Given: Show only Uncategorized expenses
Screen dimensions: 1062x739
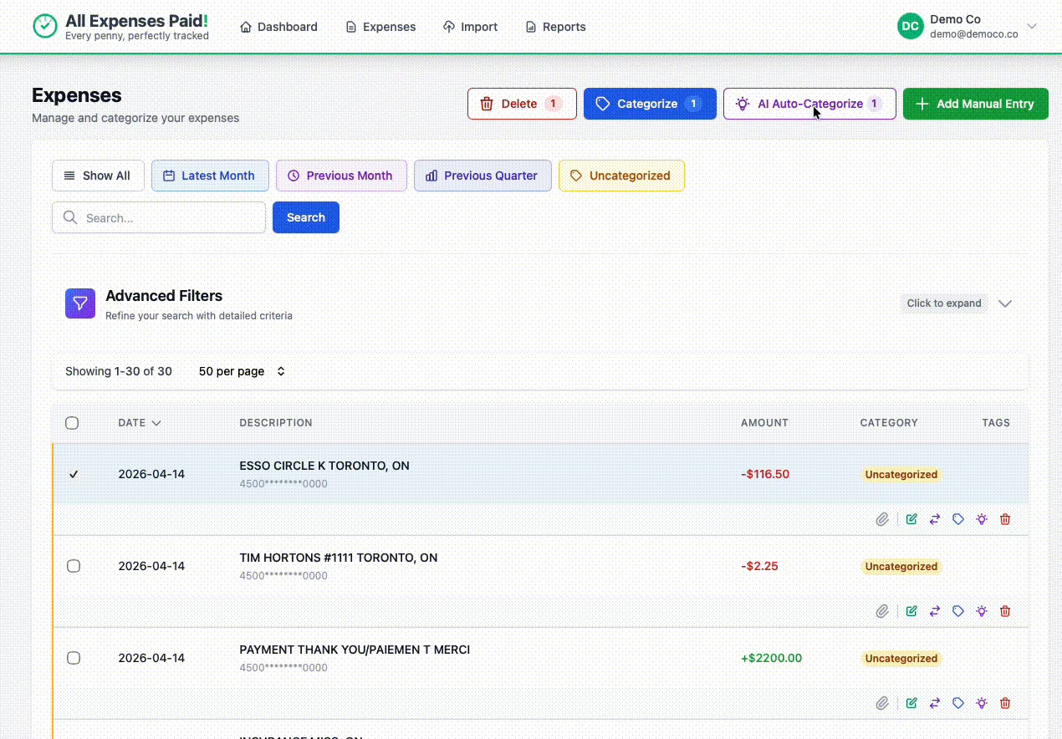Looking at the screenshot, I should [621, 176].
